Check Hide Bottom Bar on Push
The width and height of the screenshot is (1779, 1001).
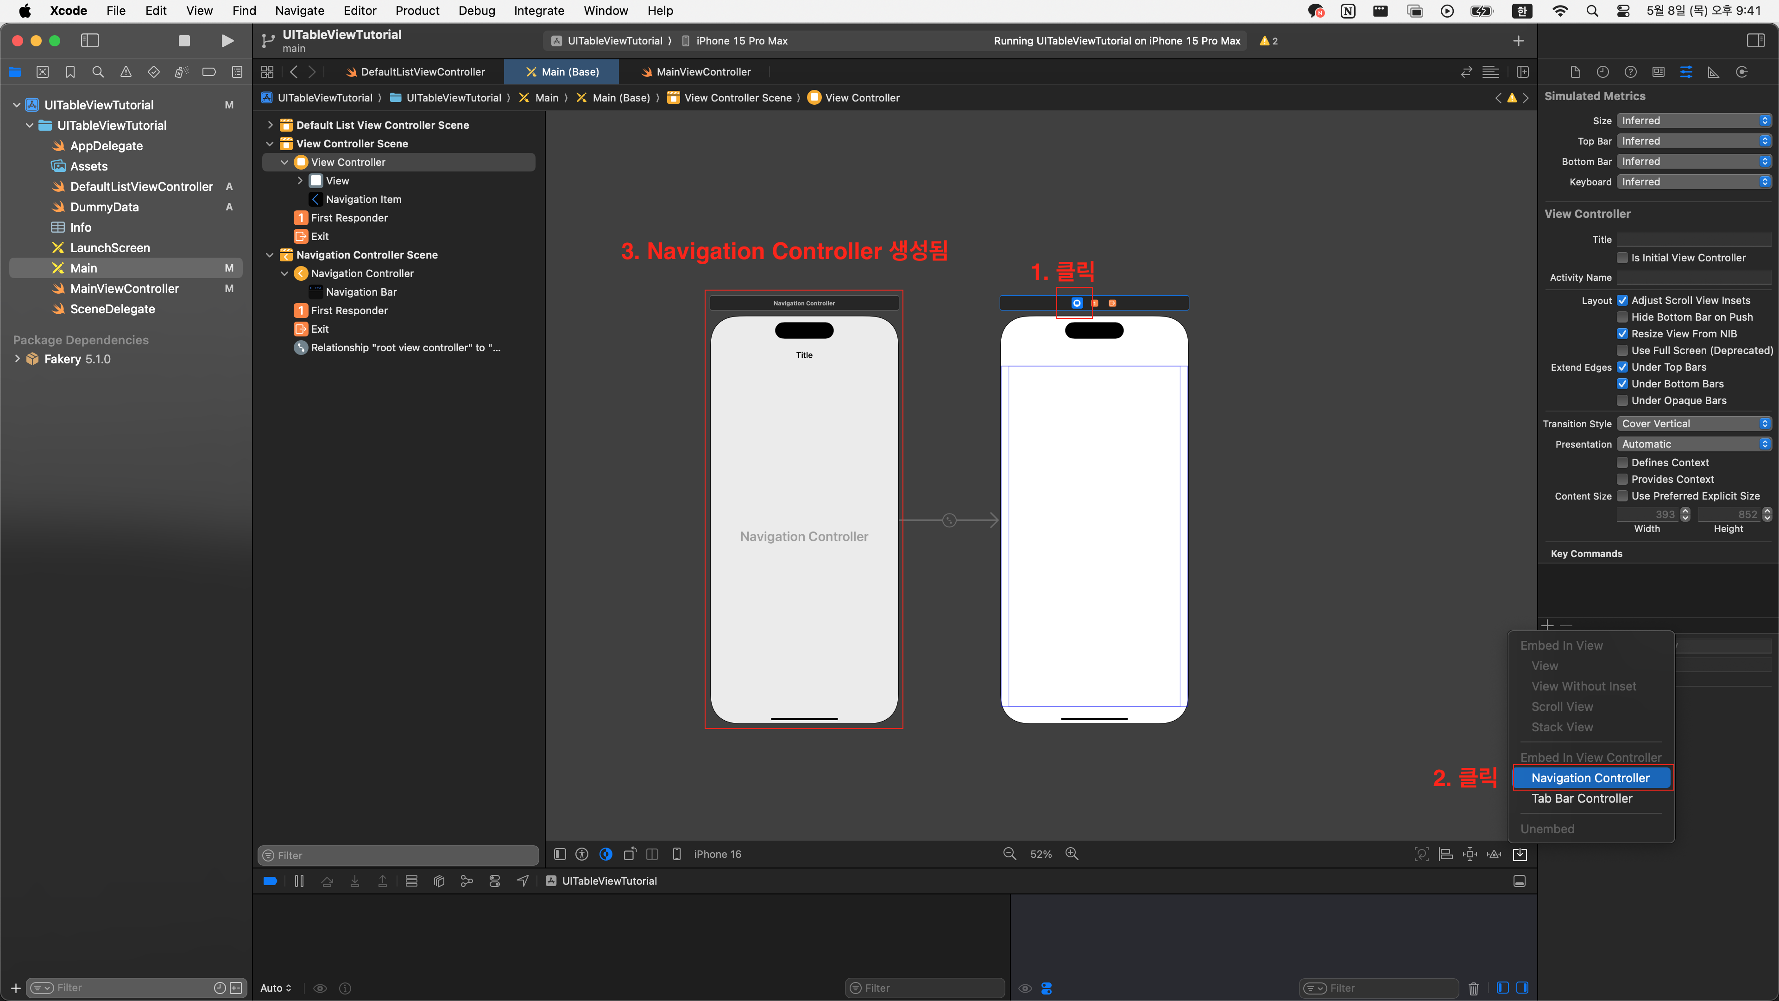[1622, 317]
